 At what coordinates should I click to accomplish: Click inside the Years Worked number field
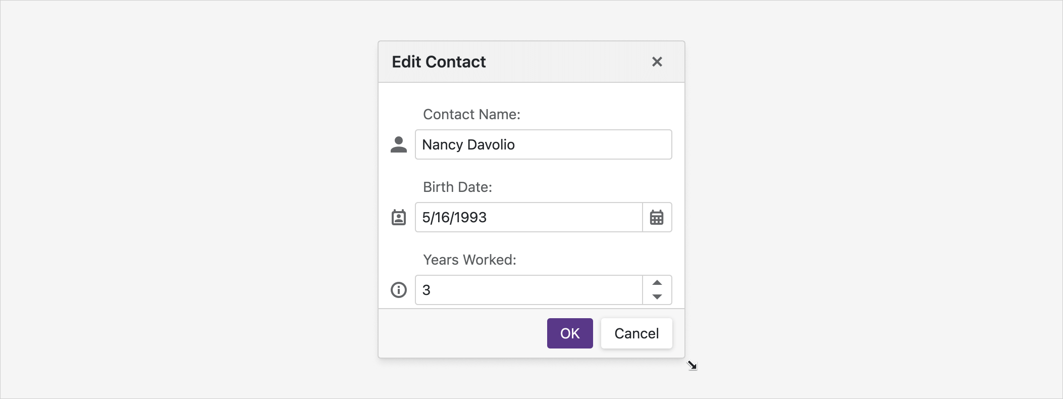pos(527,289)
